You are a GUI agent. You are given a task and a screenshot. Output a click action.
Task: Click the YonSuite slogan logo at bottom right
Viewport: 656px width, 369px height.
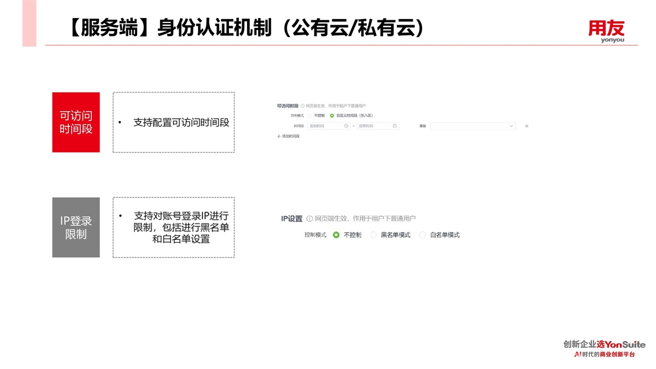[604, 349]
